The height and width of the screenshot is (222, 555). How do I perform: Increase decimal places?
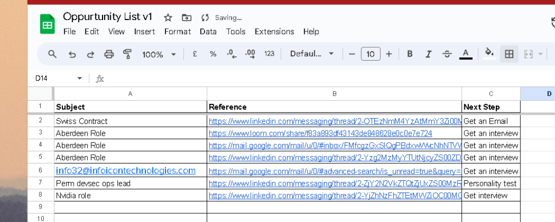click(x=250, y=54)
